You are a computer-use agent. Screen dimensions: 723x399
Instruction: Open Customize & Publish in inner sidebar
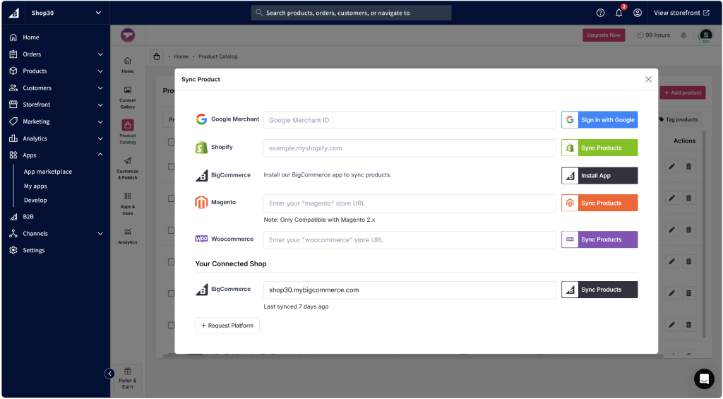pos(128,168)
